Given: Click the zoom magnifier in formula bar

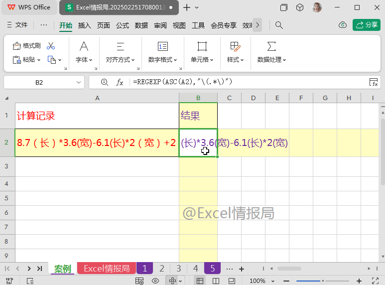Looking at the screenshot, I should coord(105,82).
